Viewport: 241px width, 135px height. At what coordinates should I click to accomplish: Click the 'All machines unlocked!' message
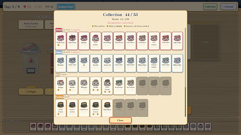(x=120, y=23)
